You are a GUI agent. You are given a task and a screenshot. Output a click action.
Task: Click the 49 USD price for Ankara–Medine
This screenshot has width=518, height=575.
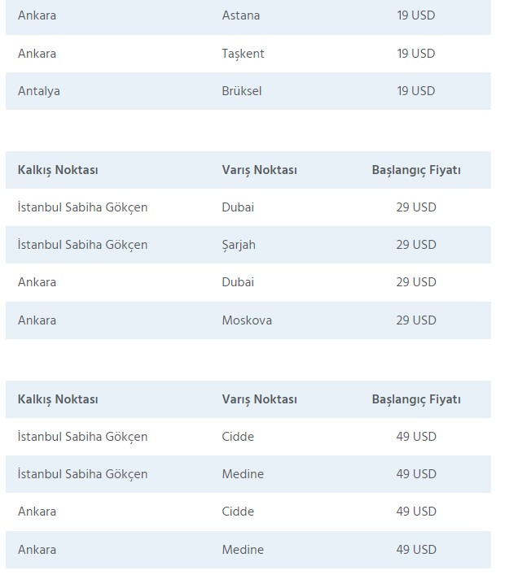[x=416, y=550]
